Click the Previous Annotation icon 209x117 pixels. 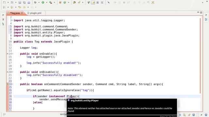(x=12, y=7)
